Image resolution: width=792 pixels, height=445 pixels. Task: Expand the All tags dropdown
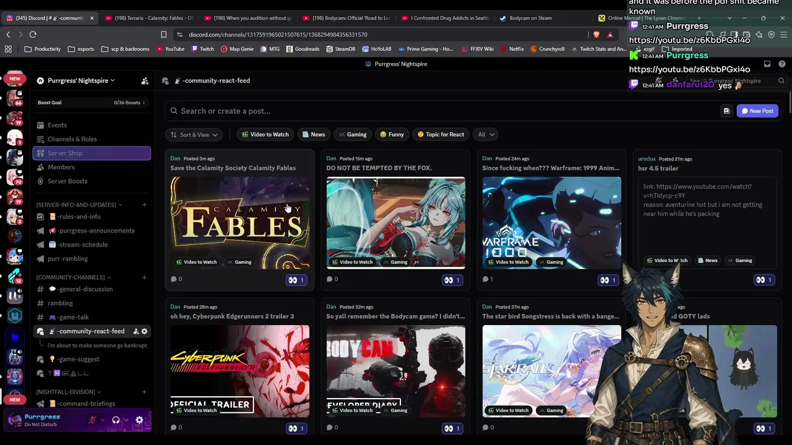click(486, 135)
